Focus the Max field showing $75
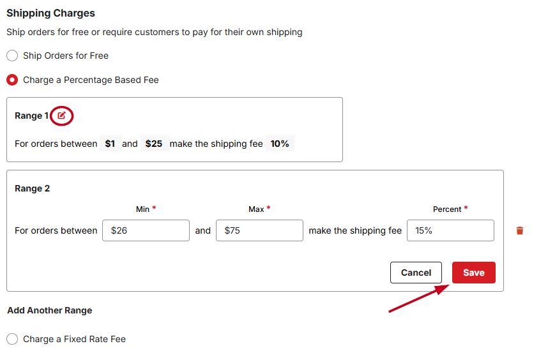The width and height of the screenshot is (548, 353). (x=259, y=230)
